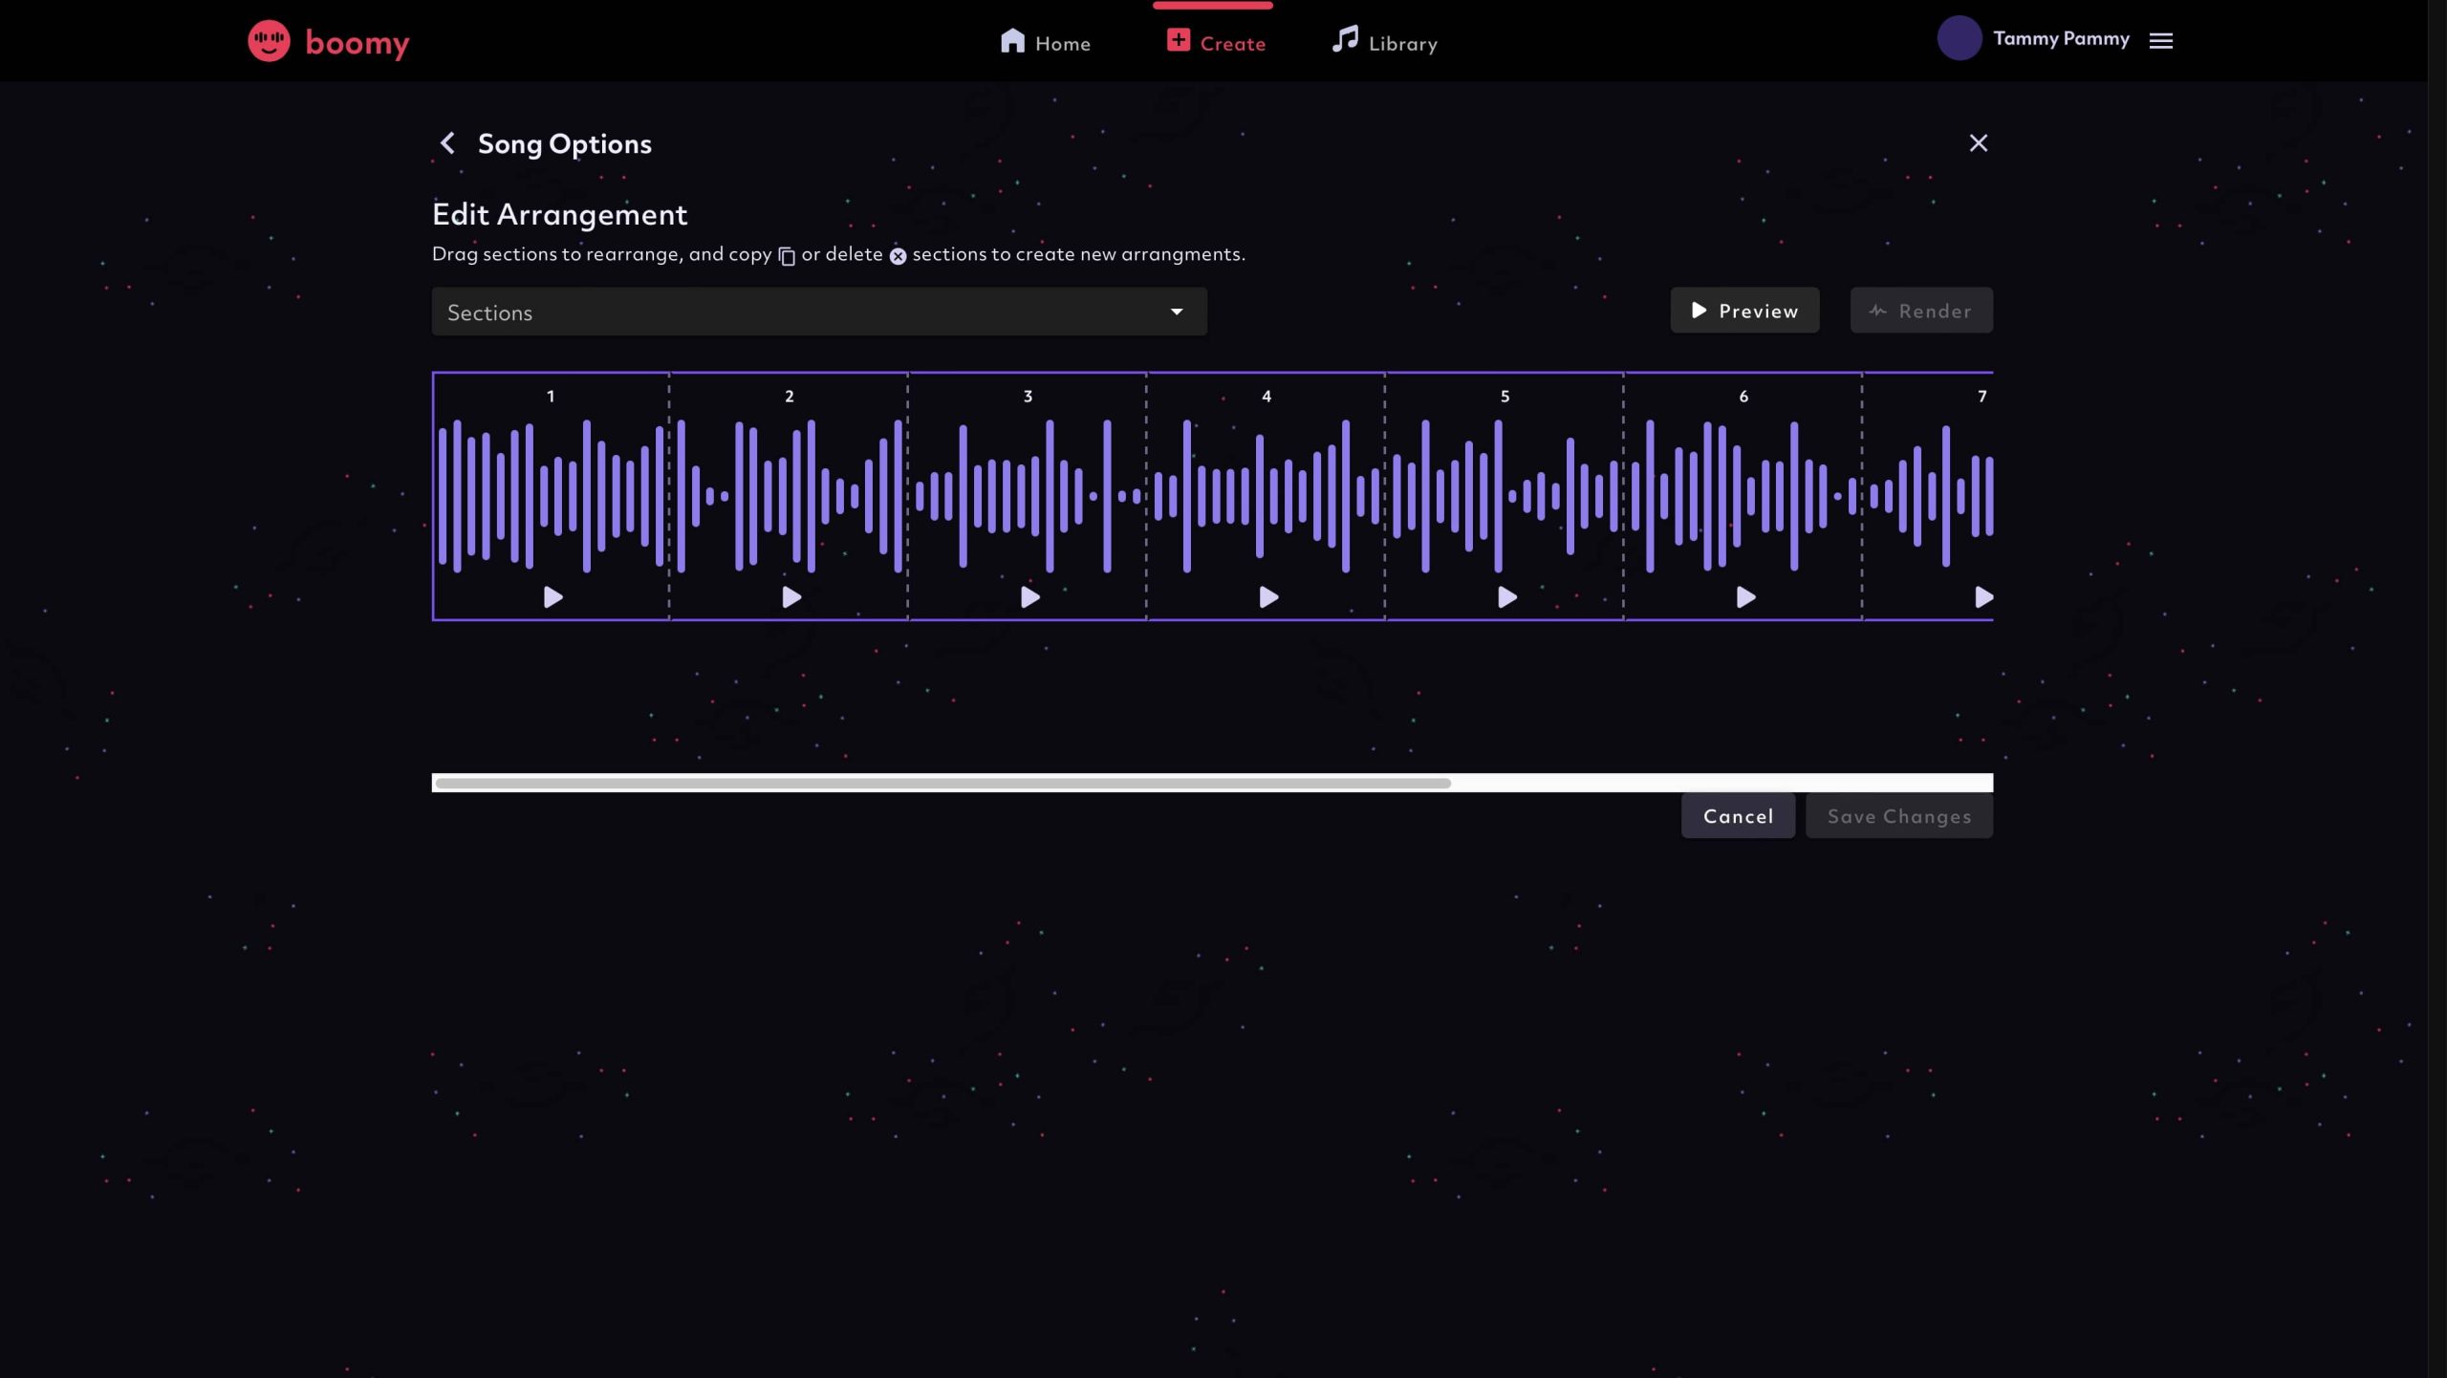
Task: Switch to the Create tab
Action: [x=1215, y=43]
